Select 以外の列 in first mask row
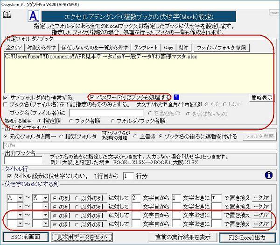280x245 pixels. [77, 198]
